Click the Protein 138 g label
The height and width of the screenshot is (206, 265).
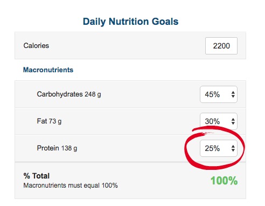[57, 148]
